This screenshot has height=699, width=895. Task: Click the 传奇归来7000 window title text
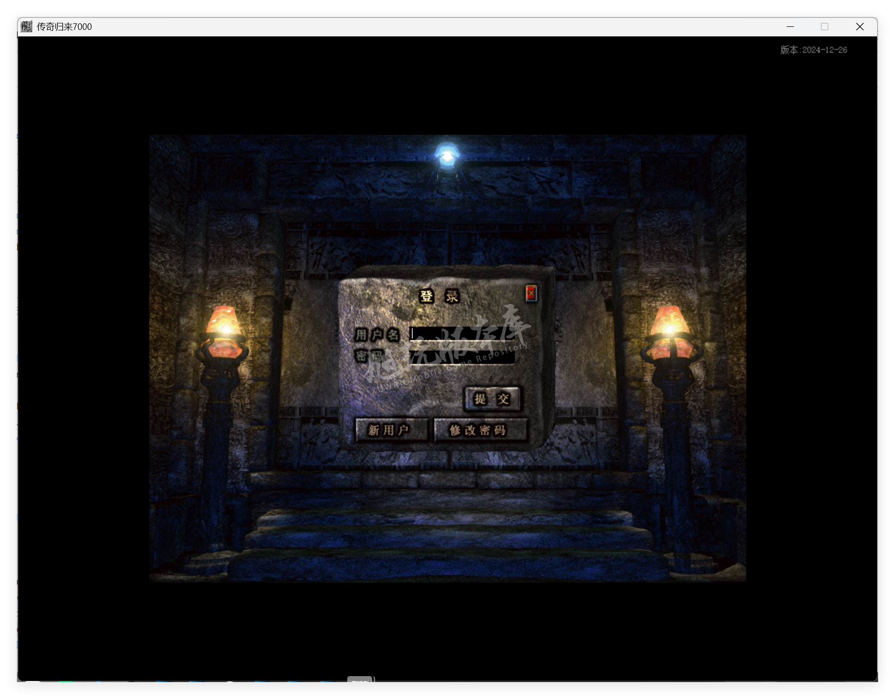pos(64,27)
